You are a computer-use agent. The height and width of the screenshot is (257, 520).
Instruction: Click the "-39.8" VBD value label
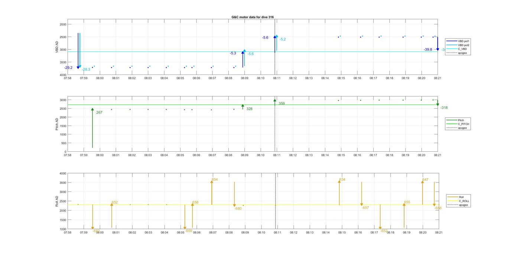point(428,50)
